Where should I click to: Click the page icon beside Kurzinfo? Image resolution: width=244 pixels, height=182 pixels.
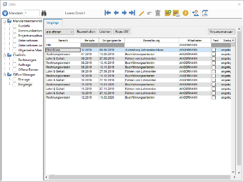[x=15, y=26]
